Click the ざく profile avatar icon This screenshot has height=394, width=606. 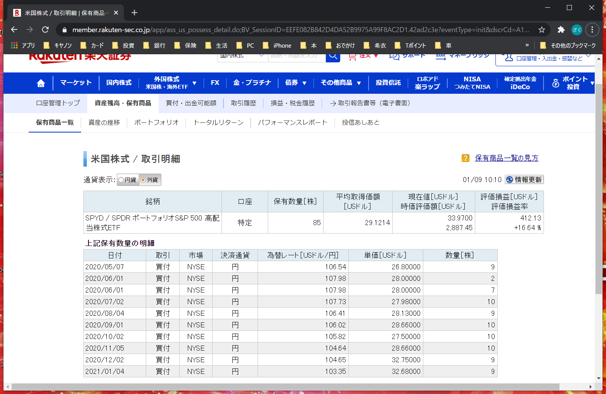coord(577,29)
